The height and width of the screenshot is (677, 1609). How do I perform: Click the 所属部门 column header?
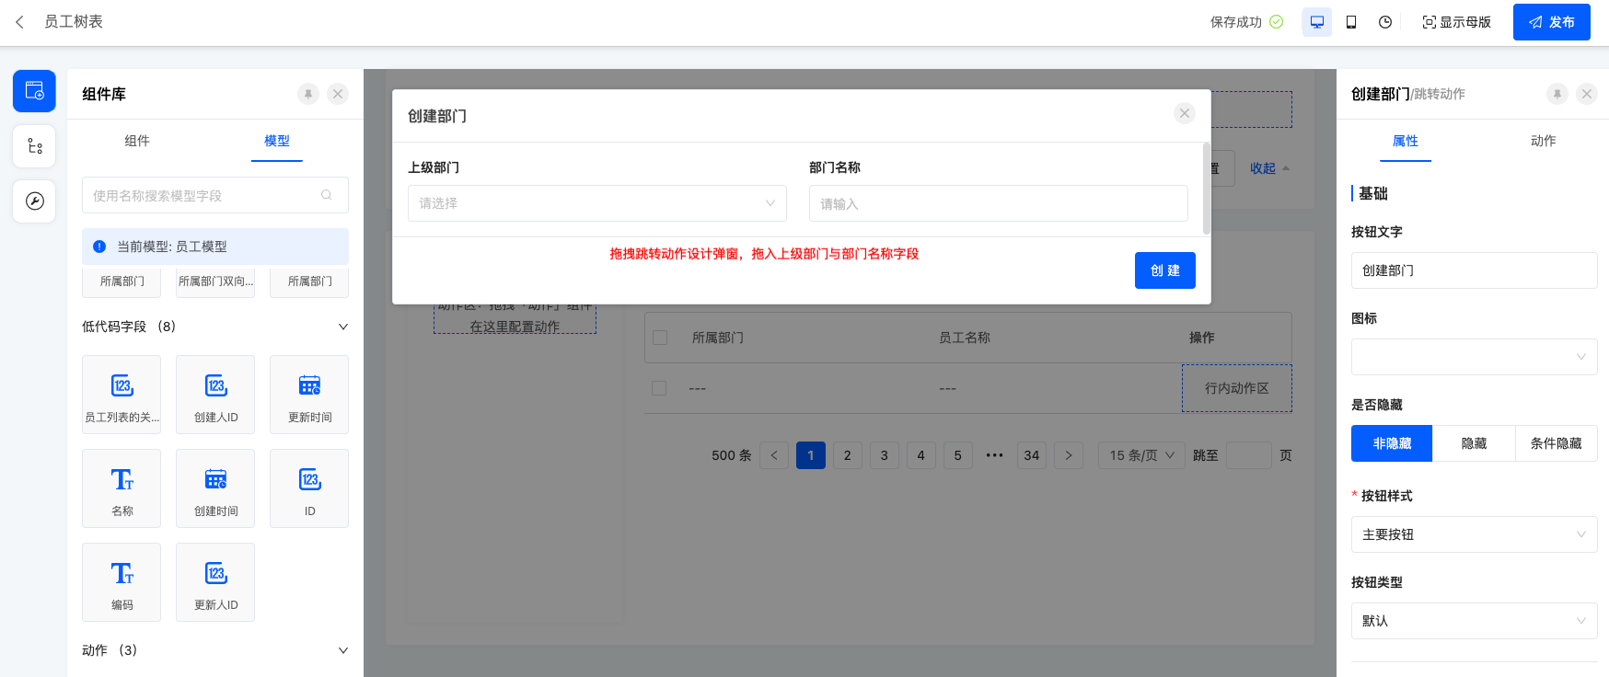point(718,338)
